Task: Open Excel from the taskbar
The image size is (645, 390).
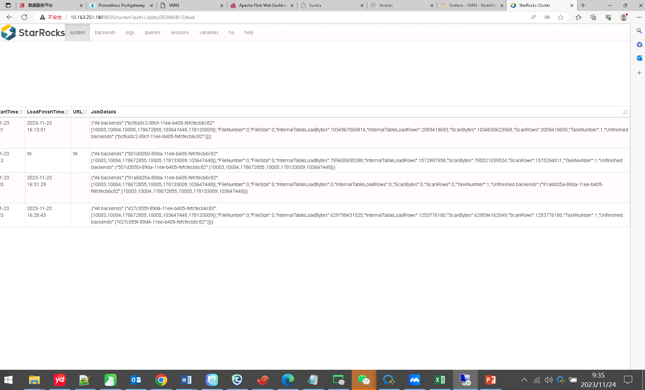Action: pos(440,380)
